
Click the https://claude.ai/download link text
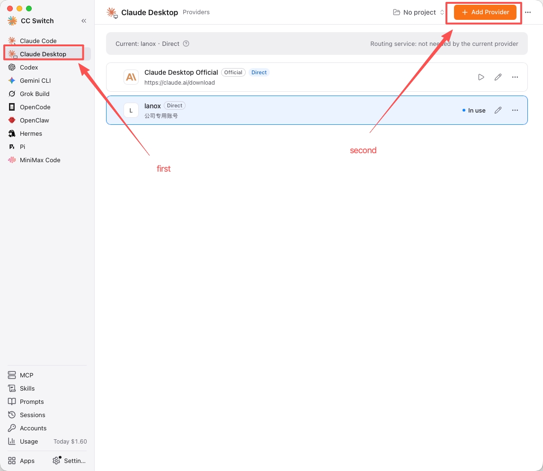[179, 83]
